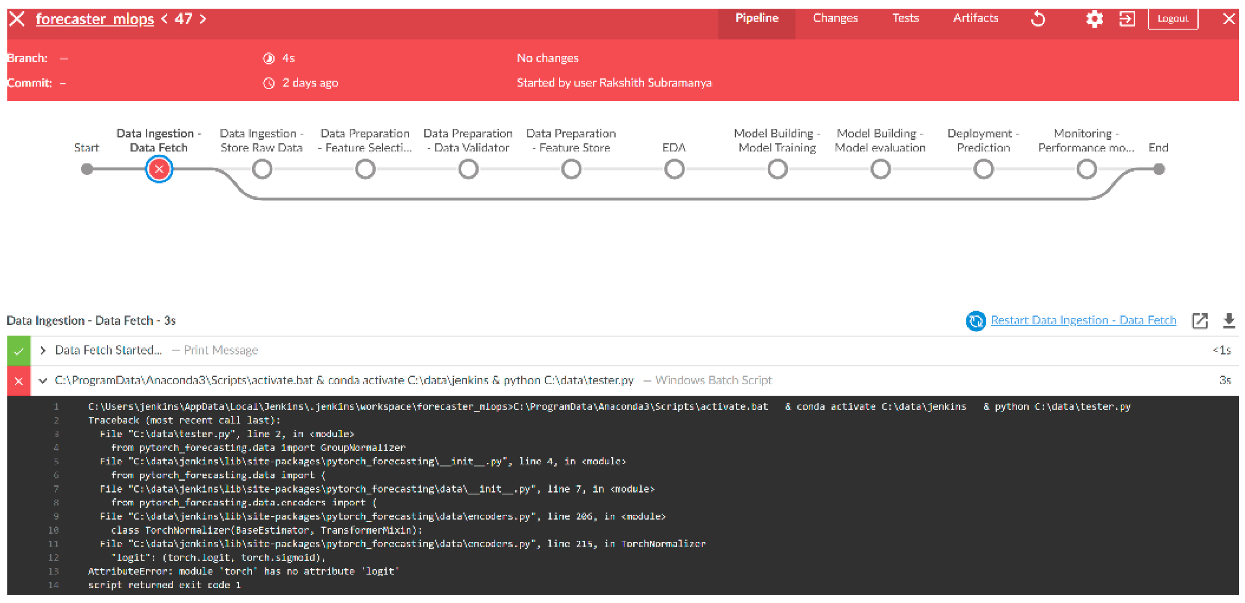Click the restart stage circular icon
1245x603 pixels.
(975, 321)
